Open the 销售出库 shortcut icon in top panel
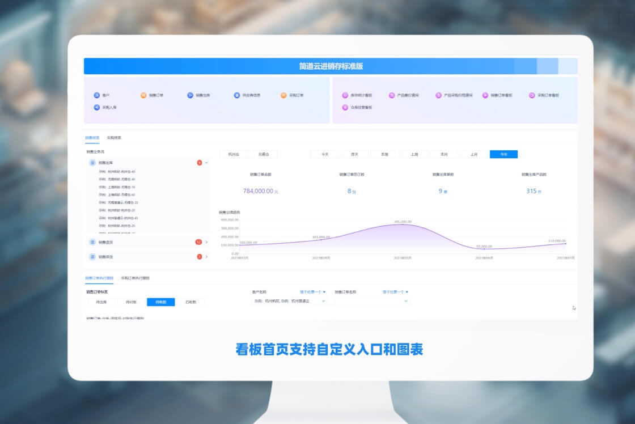The width and height of the screenshot is (635, 424). pos(190,95)
